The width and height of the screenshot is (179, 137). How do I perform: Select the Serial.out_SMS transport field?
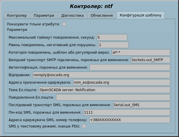pyautogui.click(x=141, y=105)
